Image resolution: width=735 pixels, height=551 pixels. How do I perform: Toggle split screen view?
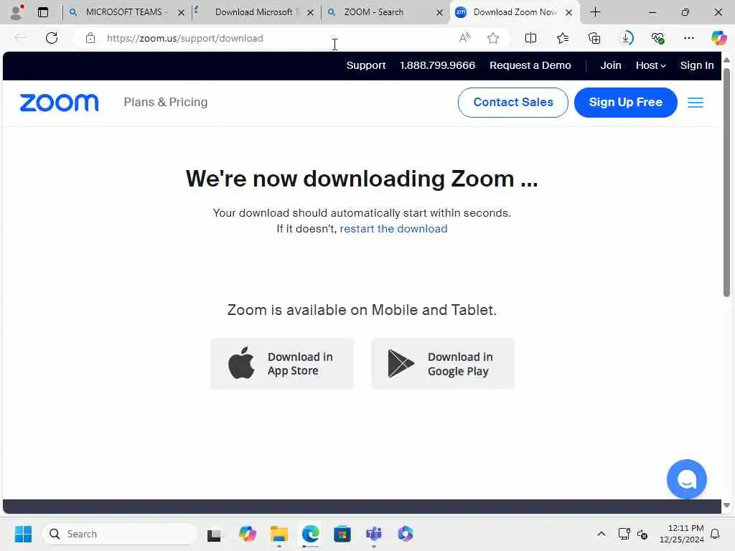point(530,38)
